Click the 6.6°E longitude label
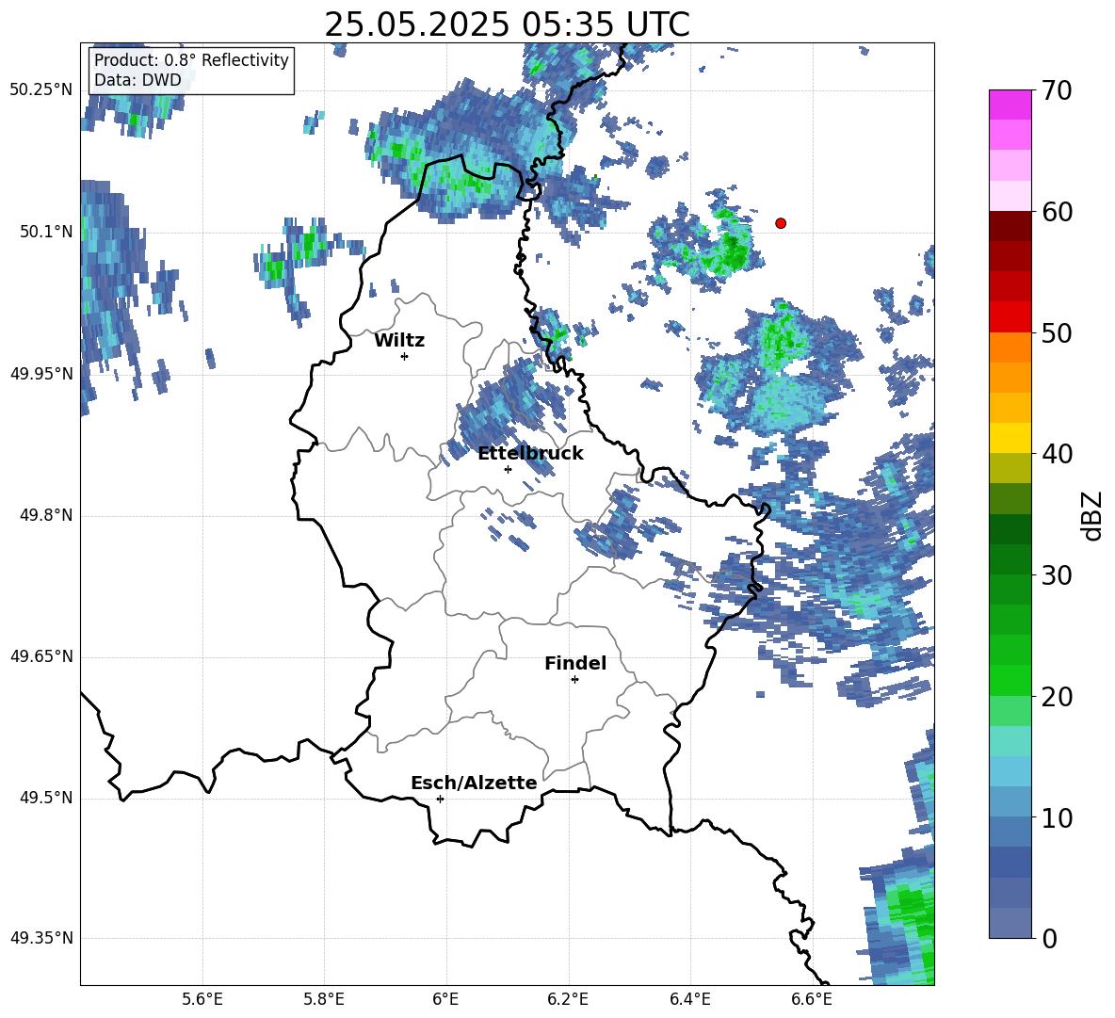 click(812, 999)
